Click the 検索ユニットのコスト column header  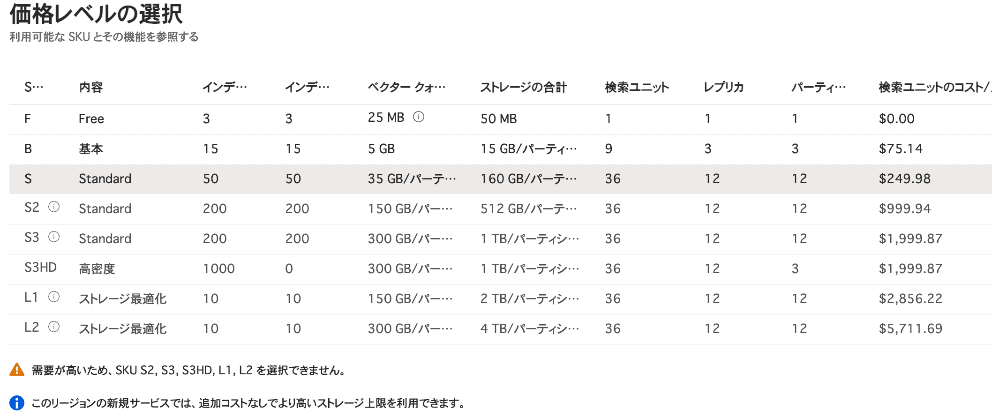[933, 87]
